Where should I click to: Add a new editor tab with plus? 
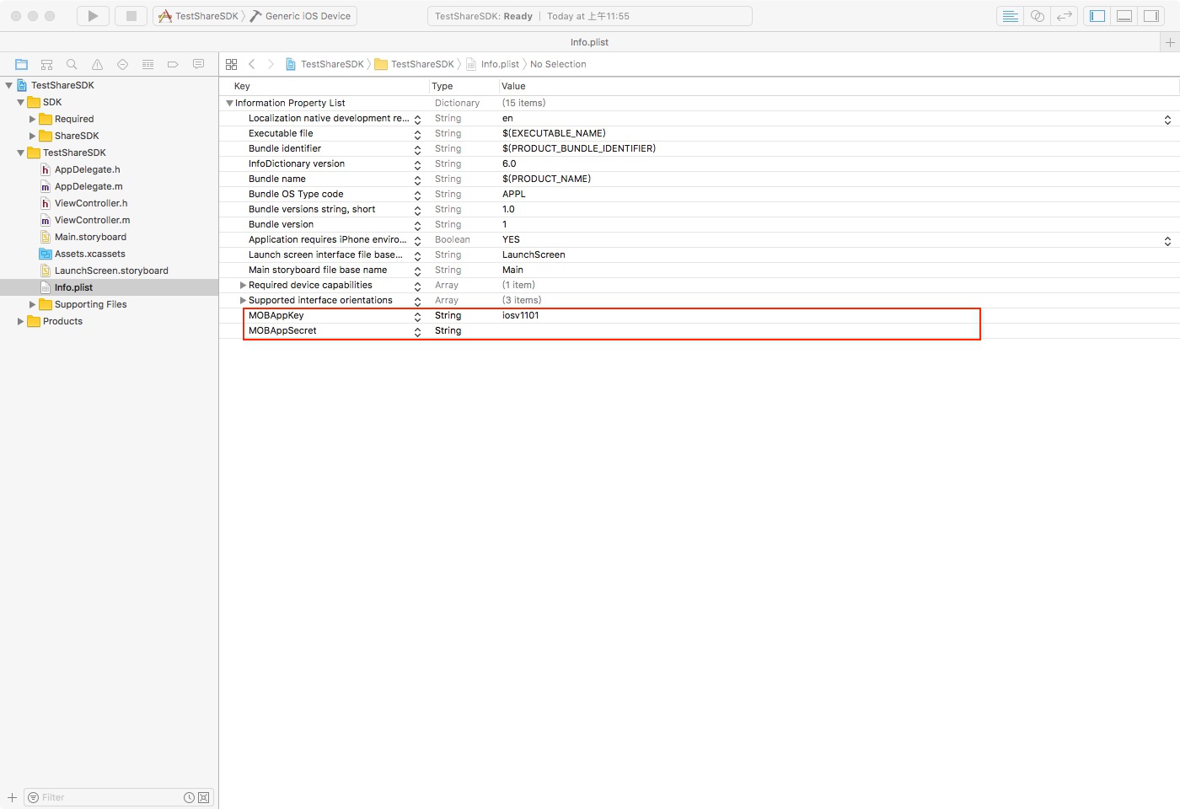1170,42
